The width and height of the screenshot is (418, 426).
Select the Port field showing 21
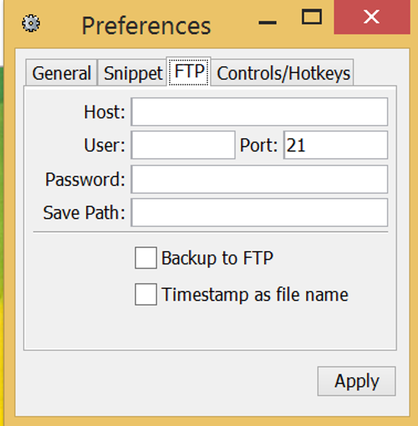coord(335,145)
